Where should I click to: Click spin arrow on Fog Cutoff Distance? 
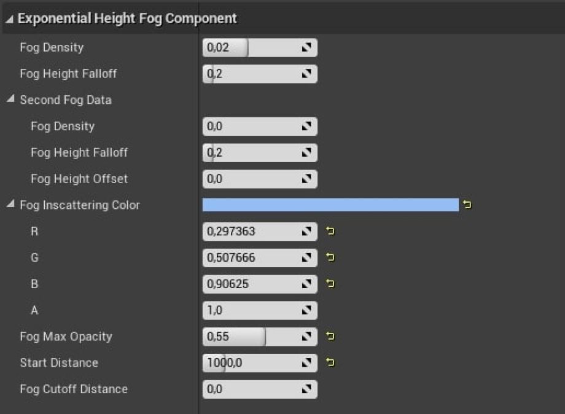click(307, 389)
